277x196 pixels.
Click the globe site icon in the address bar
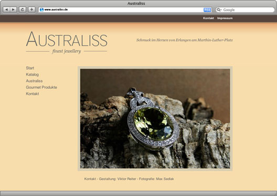click(41, 10)
